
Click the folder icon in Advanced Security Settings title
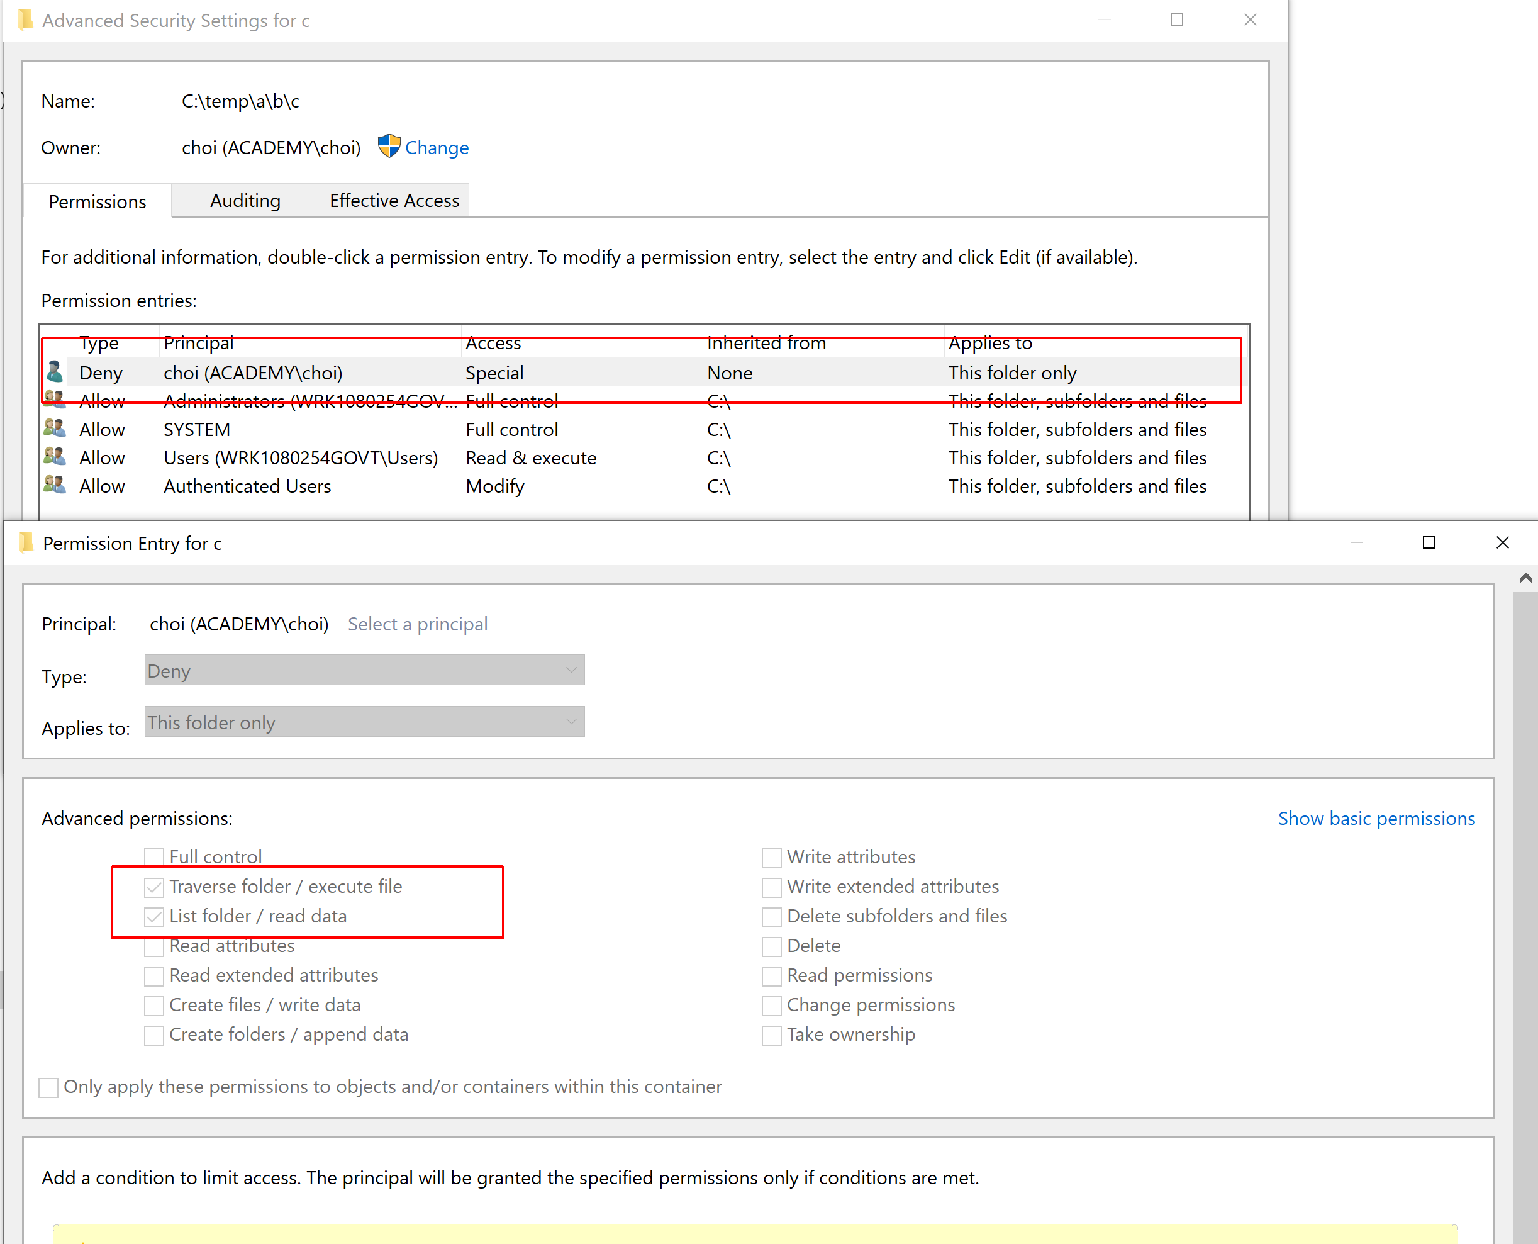pos(26,20)
